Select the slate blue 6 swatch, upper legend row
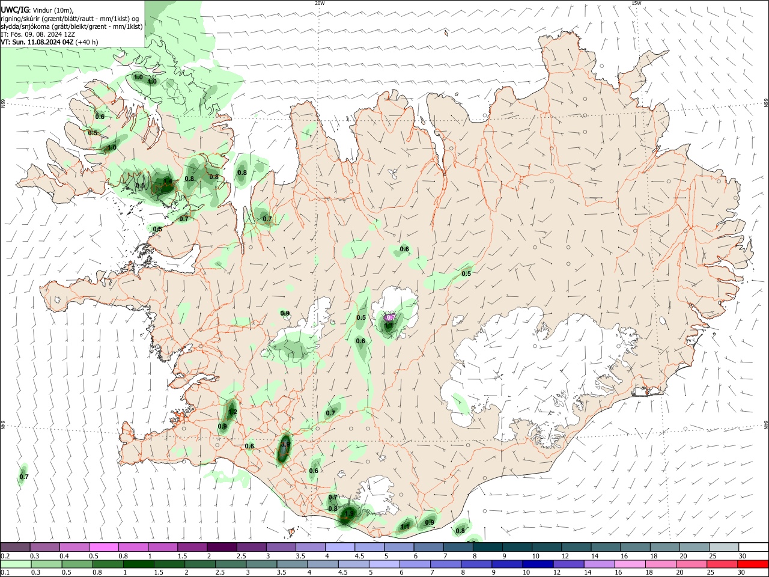This screenshot has width=769, height=577. [x=427, y=547]
